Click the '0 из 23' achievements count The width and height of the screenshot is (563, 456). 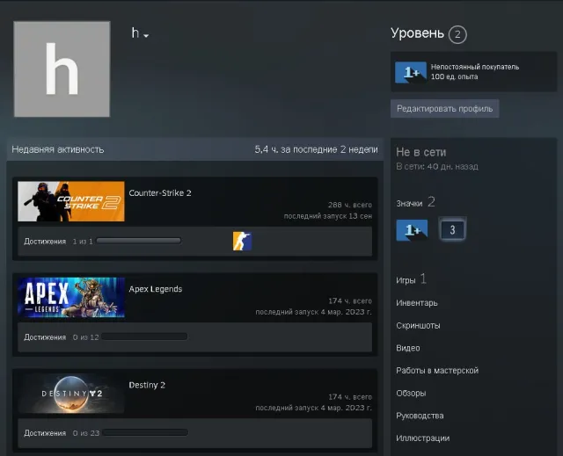click(86, 433)
